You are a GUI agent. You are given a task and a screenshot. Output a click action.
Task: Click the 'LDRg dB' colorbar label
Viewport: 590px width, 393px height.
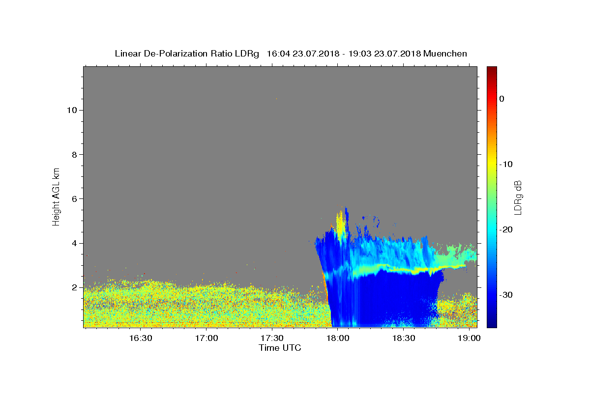518,197
